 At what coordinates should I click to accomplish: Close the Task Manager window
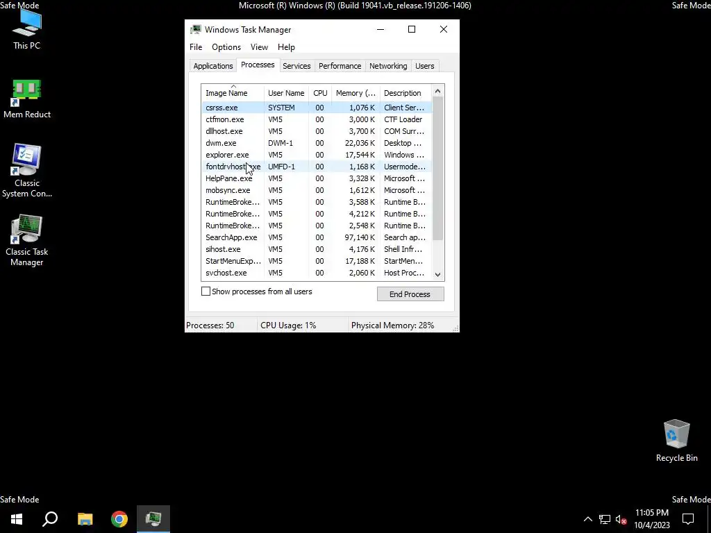click(444, 29)
